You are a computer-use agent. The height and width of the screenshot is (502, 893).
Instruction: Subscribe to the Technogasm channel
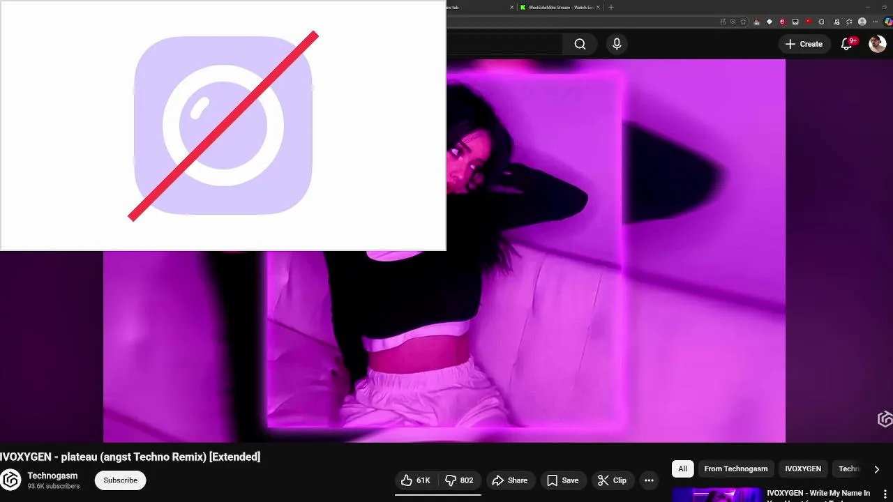click(x=120, y=480)
